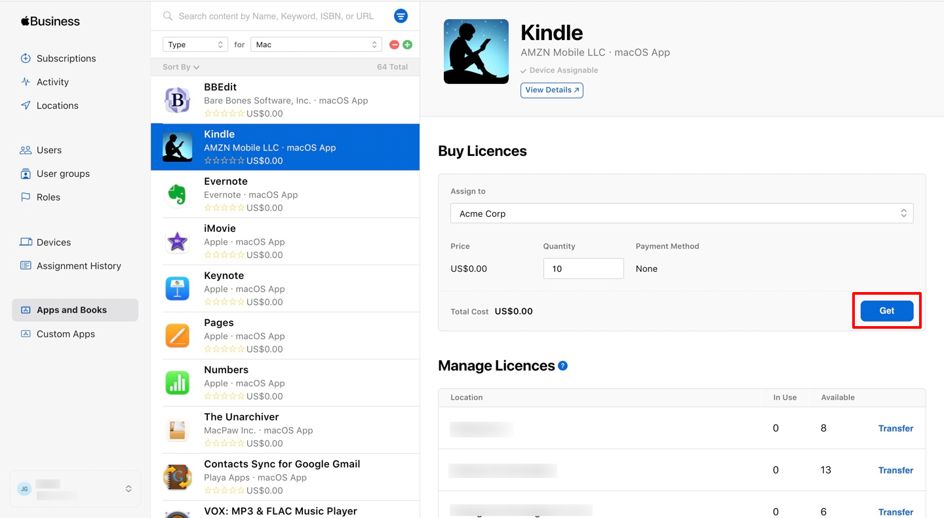Viewport: 944px width, 518px height.
Task: Select the BBEdit list entry
Action: click(x=285, y=100)
